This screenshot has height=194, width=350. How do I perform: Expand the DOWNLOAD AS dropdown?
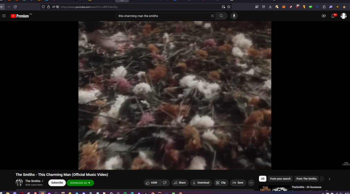[x=80, y=183]
